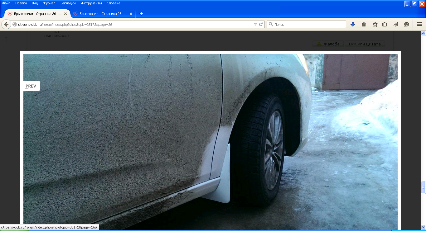Image resolution: width=426 pixels, height=231 pixels.
Task: Click the vertical scrollbar down arrow
Action: tap(423, 227)
